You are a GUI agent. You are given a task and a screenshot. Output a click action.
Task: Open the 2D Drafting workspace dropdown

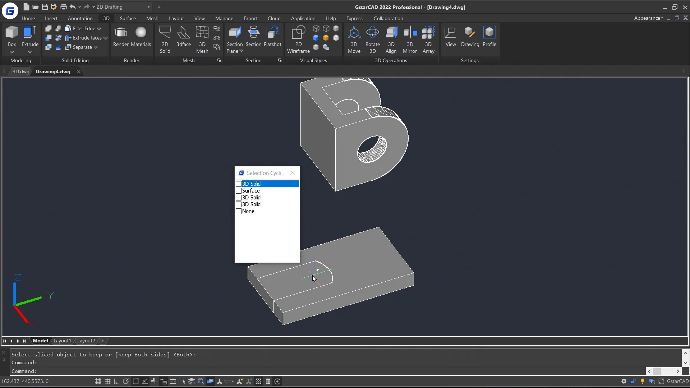pos(148,7)
